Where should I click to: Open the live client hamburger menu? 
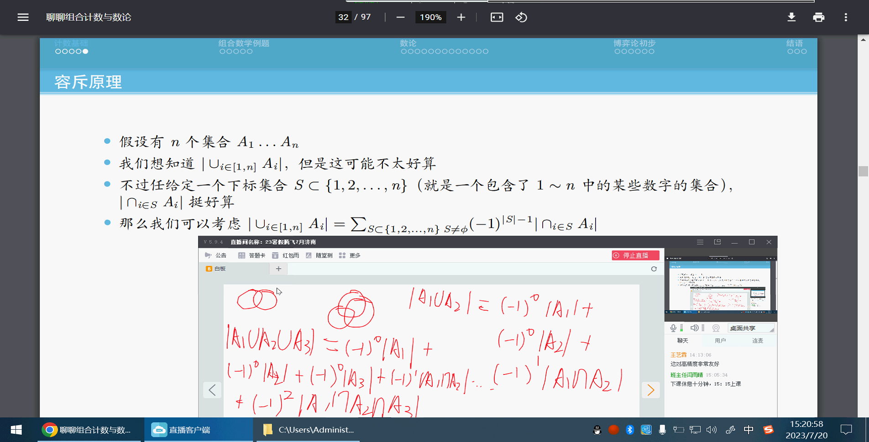pyautogui.click(x=700, y=242)
